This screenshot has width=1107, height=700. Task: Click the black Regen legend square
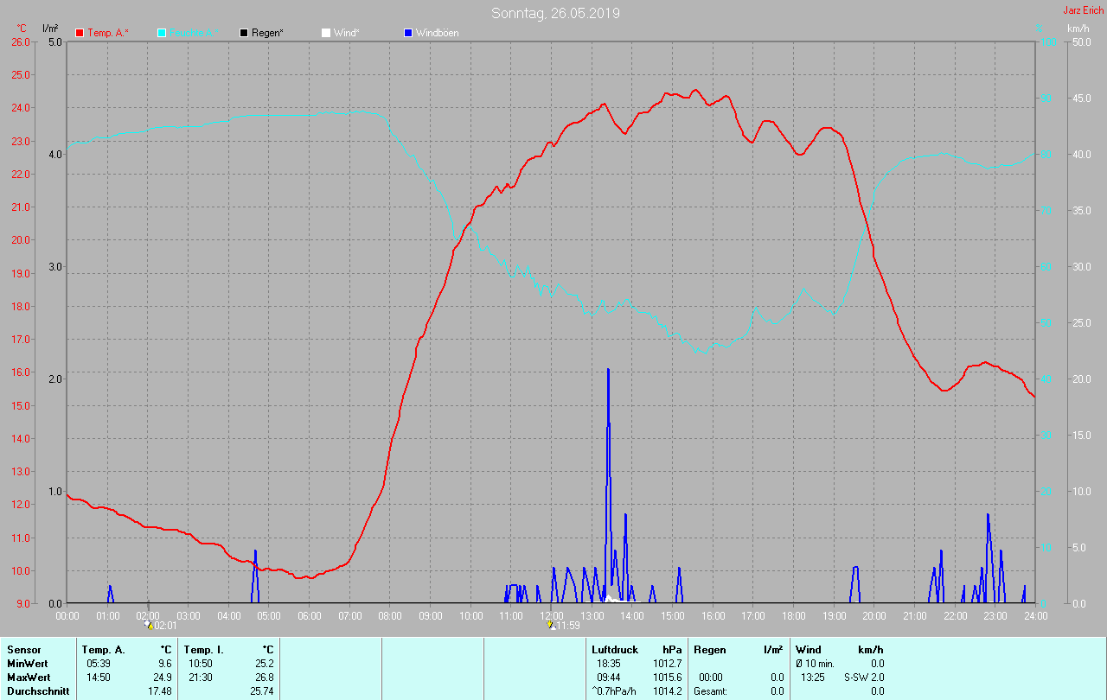tap(244, 33)
